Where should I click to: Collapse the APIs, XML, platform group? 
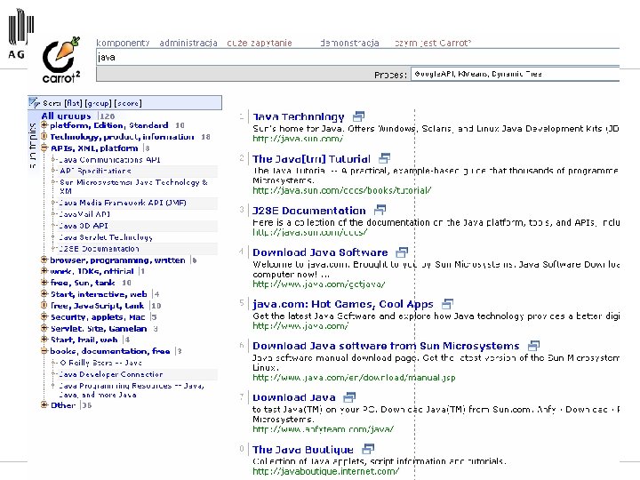[x=44, y=148]
